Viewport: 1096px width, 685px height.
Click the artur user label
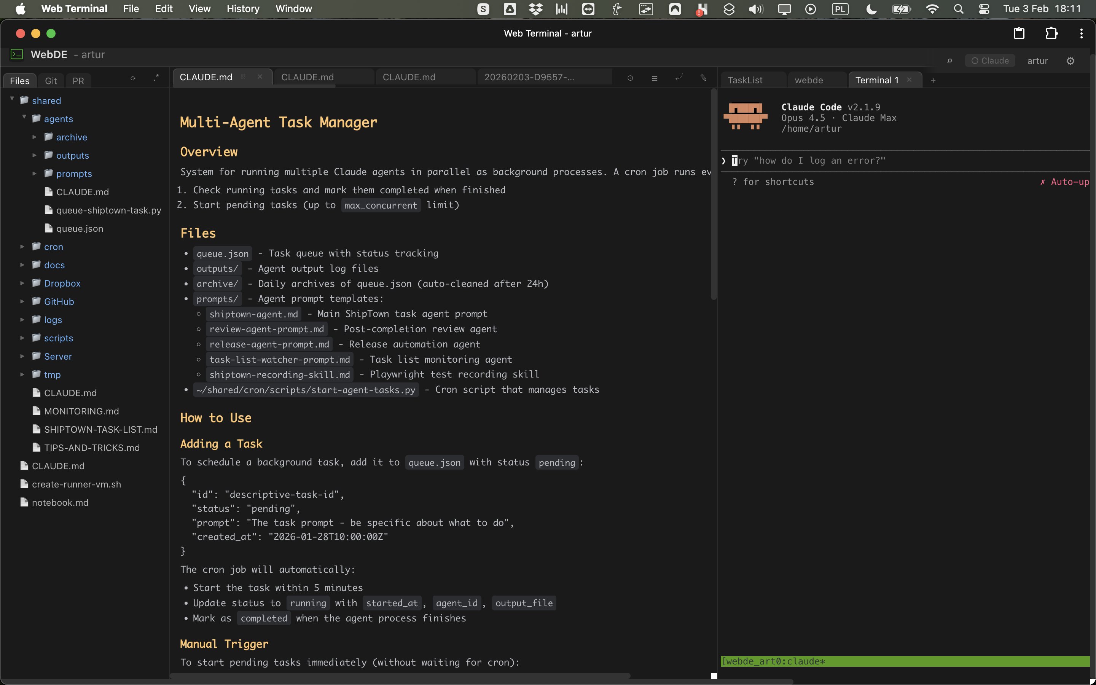coord(1037,61)
